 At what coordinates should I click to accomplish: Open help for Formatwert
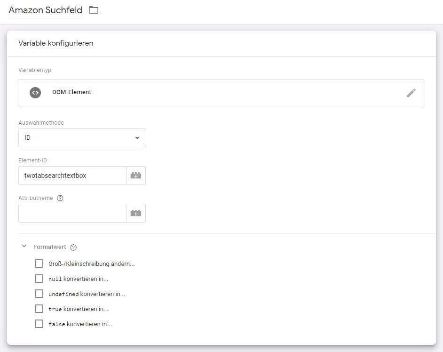pyautogui.click(x=73, y=248)
